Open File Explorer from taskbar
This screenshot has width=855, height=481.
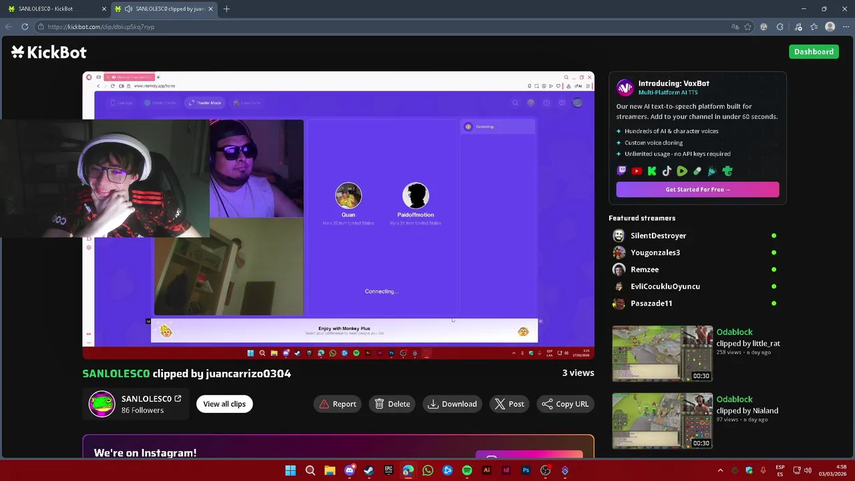point(329,470)
